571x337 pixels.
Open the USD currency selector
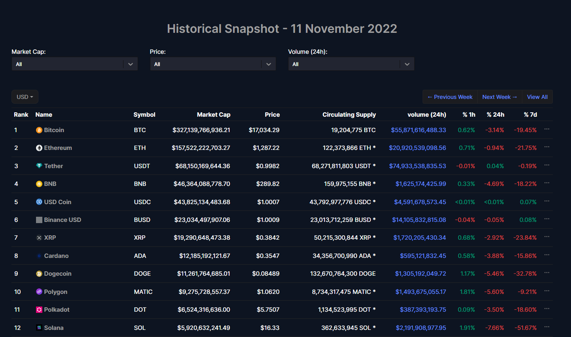[25, 97]
